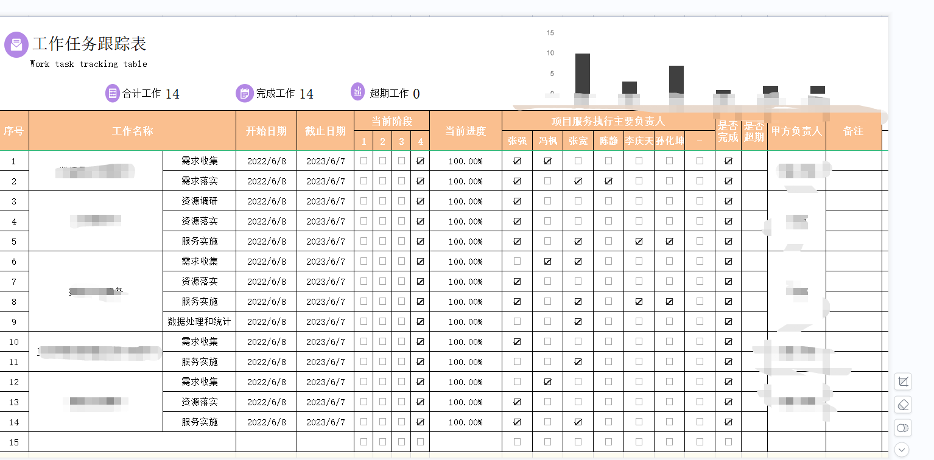Toggle 张强 checkbox in row 10
This screenshot has height=460, width=934.
coord(517,342)
